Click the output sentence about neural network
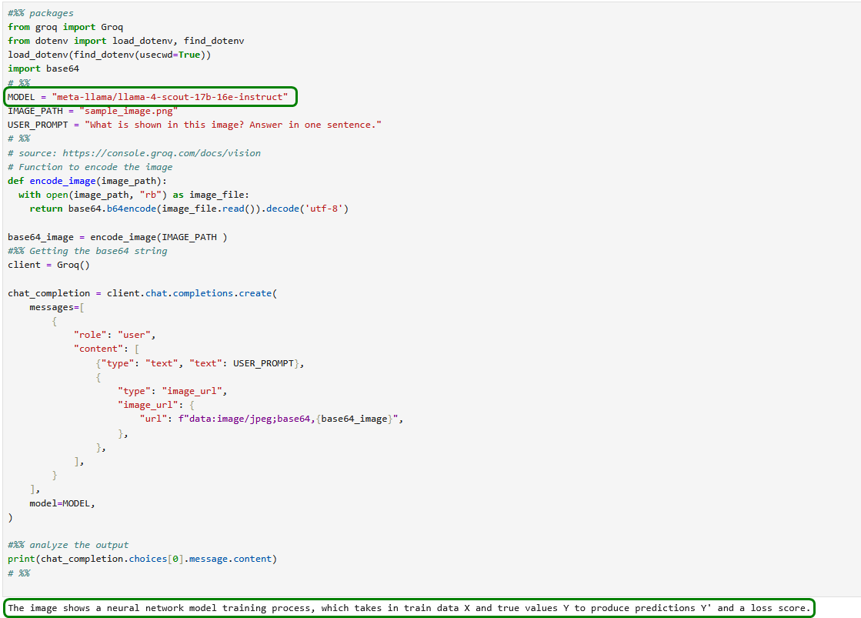861x618 pixels. point(408,608)
